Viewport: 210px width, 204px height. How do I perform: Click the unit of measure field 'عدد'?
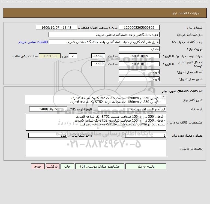pos(48,135)
